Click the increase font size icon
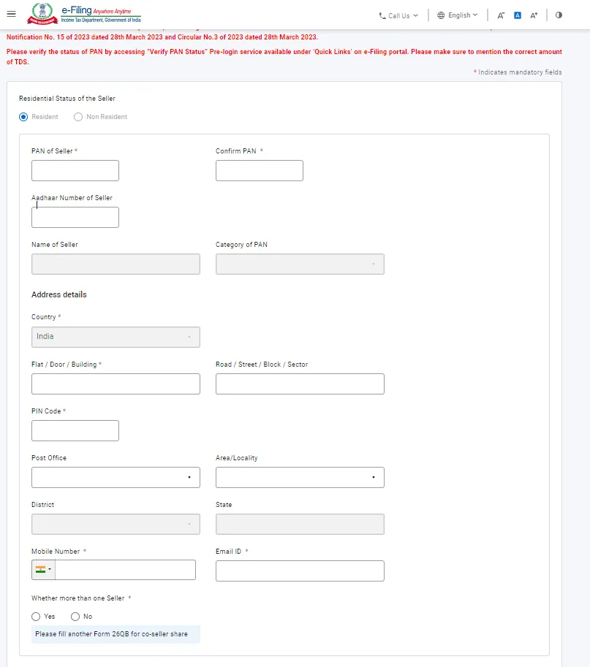 (534, 15)
